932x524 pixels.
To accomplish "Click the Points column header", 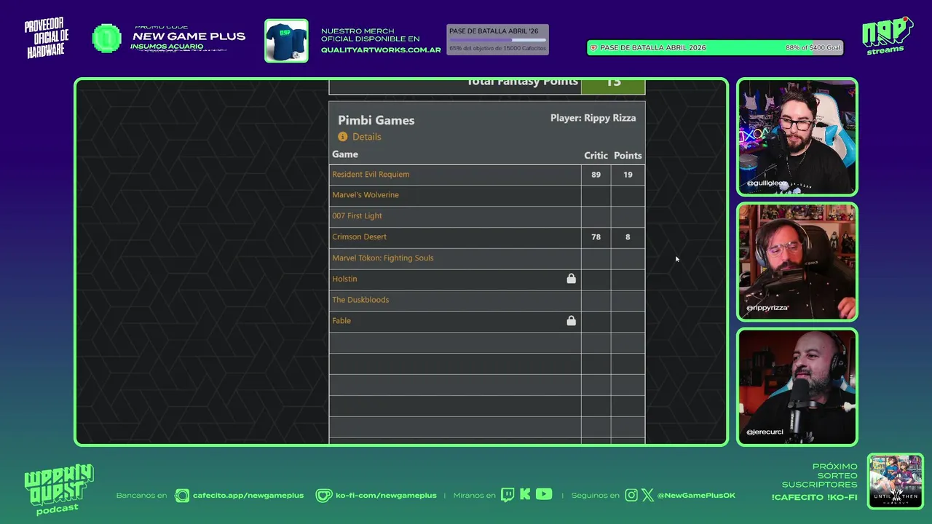I will (x=628, y=156).
